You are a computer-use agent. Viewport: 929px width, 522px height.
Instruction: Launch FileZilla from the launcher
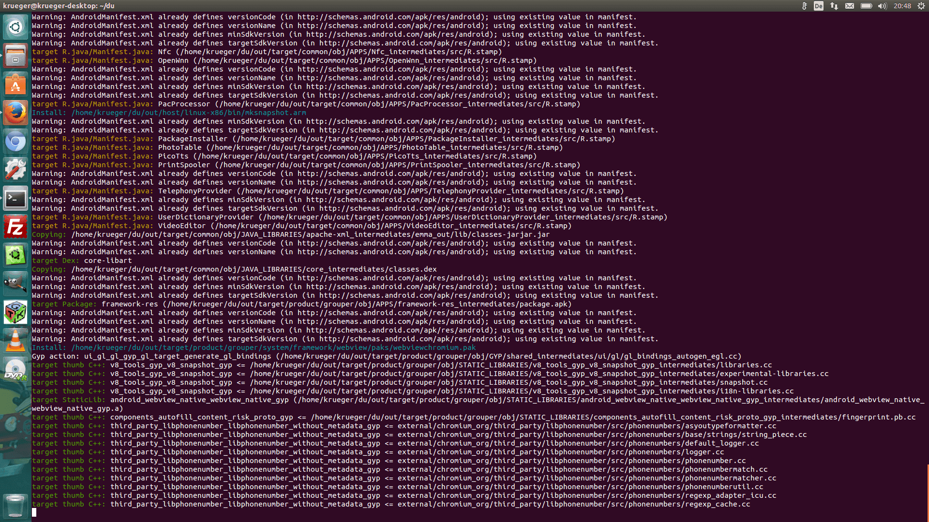pos(15,227)
